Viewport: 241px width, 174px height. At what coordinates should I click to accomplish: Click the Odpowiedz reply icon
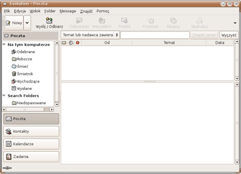click(79, 20)
